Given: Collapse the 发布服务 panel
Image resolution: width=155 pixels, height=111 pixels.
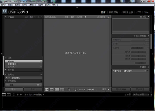Looking at the screenshot, I should [6, 81].
